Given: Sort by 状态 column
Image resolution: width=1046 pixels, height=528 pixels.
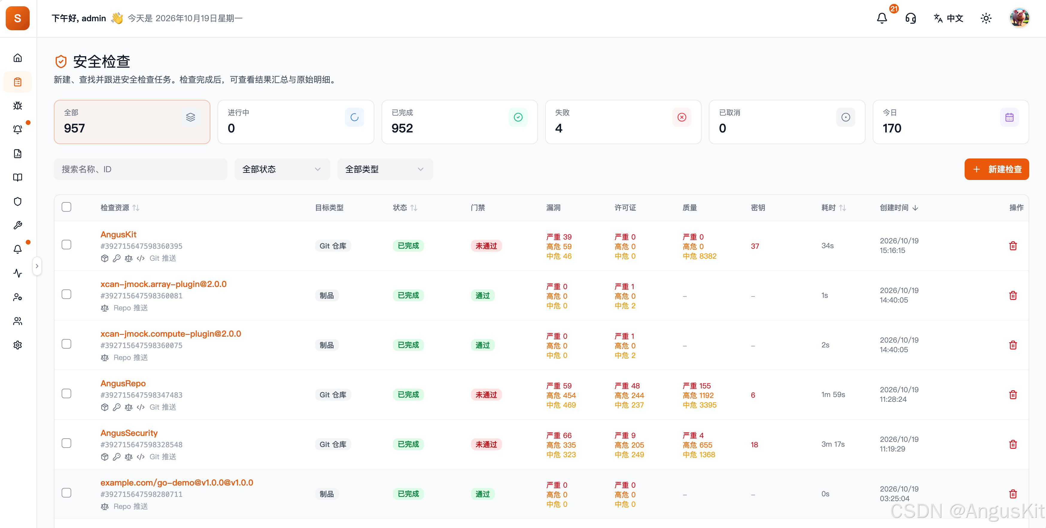Looking at the screenshot, I should coord(405,208).
